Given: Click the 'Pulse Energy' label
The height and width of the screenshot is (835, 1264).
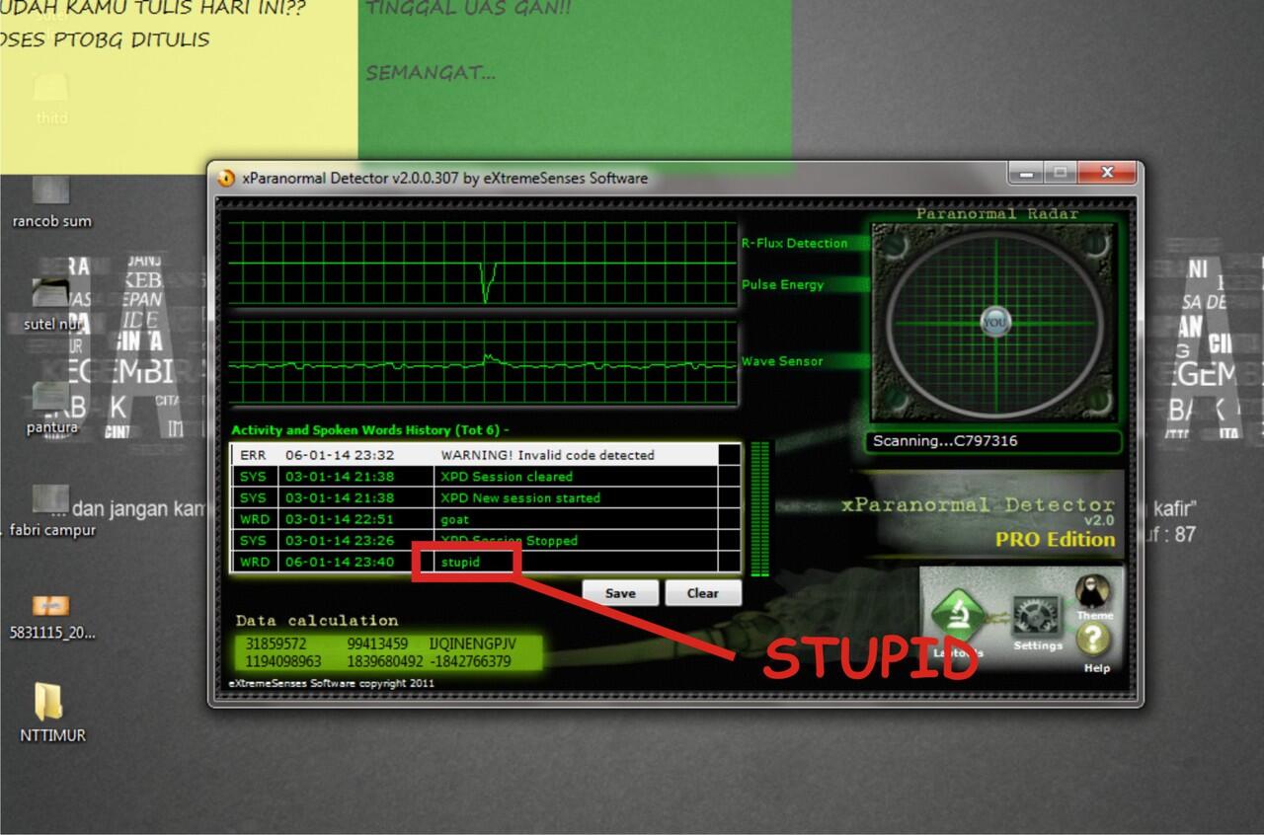Looking at the screenshot, I should coord(782,284).
